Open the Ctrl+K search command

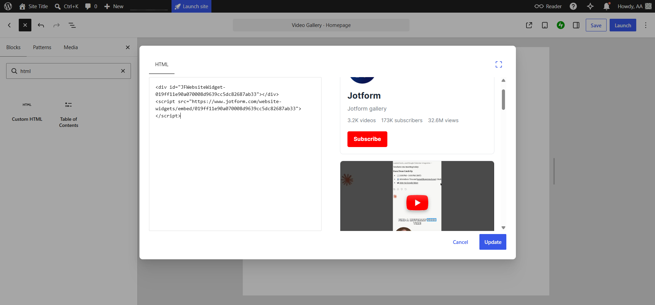(66, 6)
